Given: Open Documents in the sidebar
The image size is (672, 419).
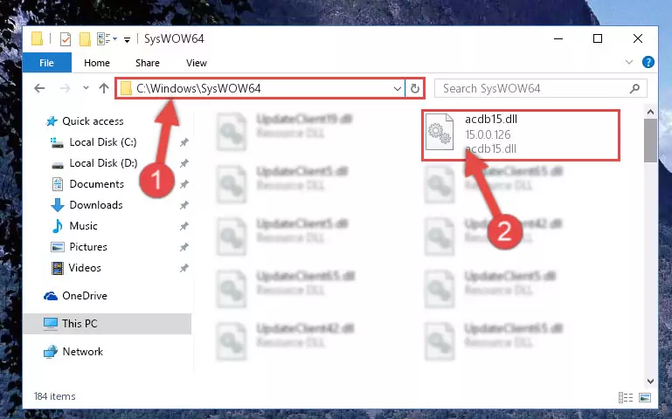Looking at the screenshot, I should 96,184.
